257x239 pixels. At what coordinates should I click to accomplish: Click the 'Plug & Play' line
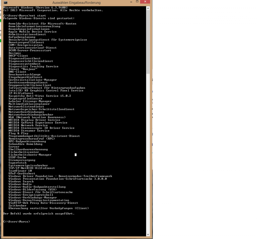pyautogui.click(x=18, y=133)
